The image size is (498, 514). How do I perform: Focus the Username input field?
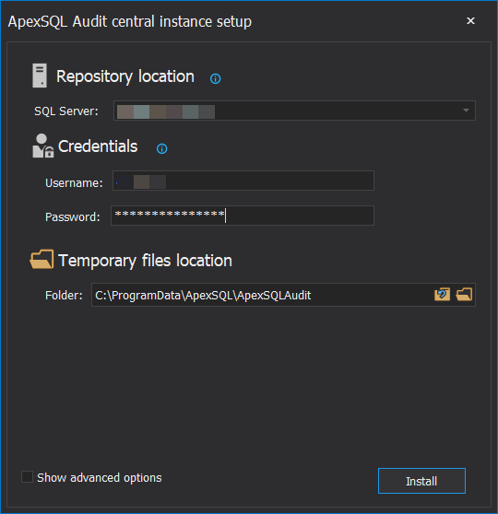pyautogui.click(x=243, y=181)
